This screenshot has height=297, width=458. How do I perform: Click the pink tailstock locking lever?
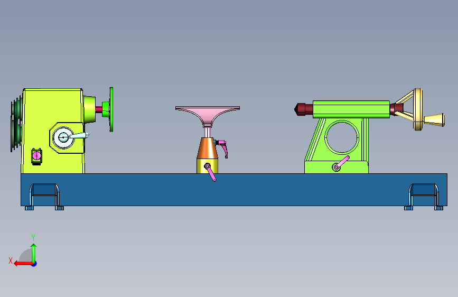coord(341,164)
